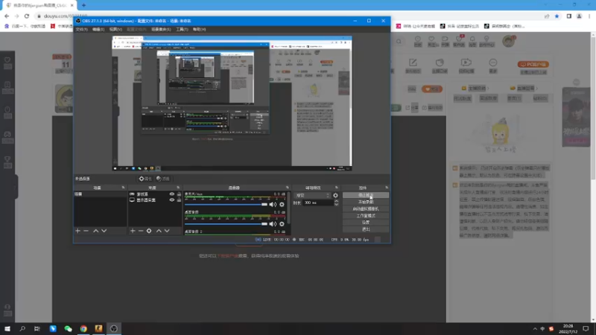Move the scene down in the Scenes panel
The width and height of the screenshot is (596, 335).
(x=104, y=231)
